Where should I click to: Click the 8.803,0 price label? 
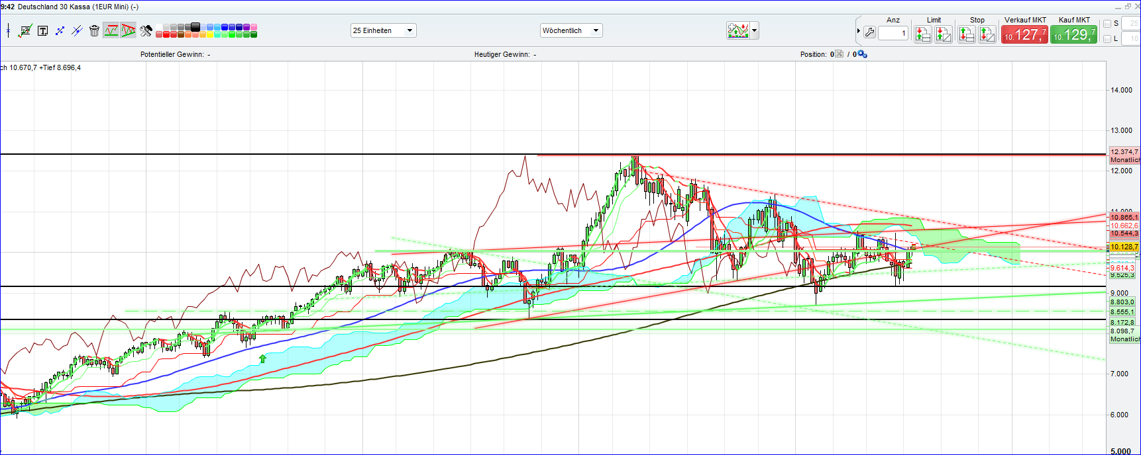[x=1122, y=302]
